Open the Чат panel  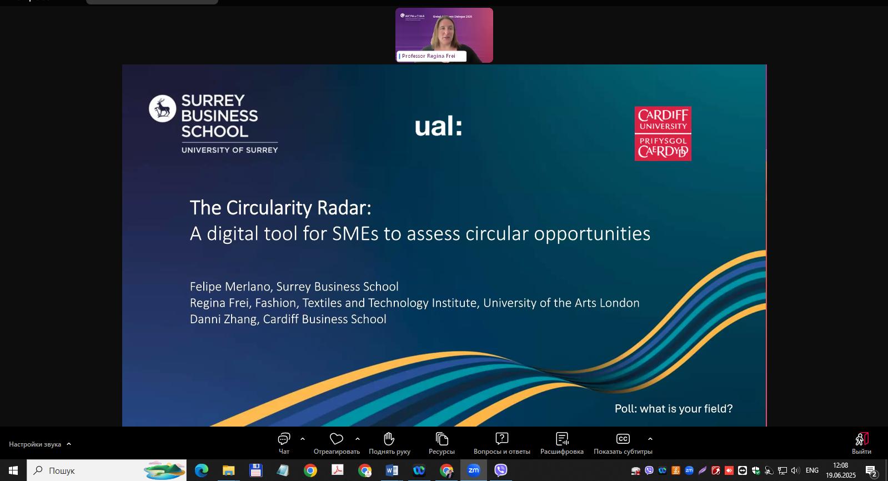point(284,443)
